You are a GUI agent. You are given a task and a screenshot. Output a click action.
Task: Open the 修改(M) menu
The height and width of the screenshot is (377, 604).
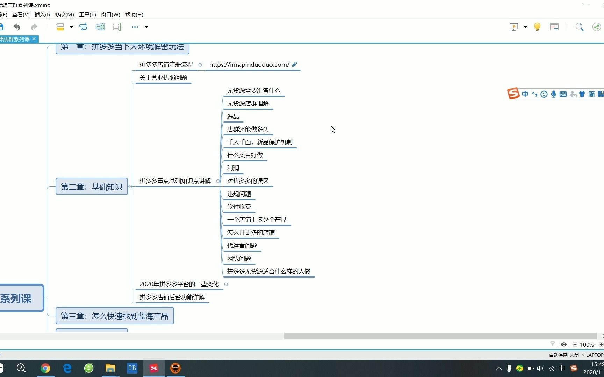coord(64,14)
